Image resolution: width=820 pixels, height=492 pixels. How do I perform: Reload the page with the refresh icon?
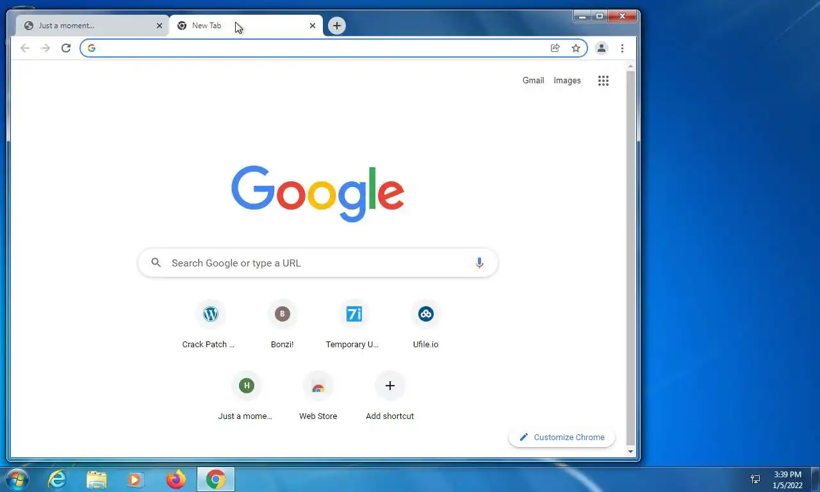66,48
